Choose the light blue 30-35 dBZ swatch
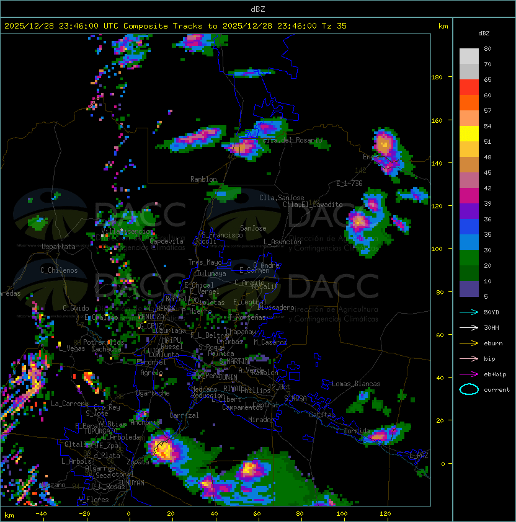Screen dimensions: 516x522 [469, 242]
